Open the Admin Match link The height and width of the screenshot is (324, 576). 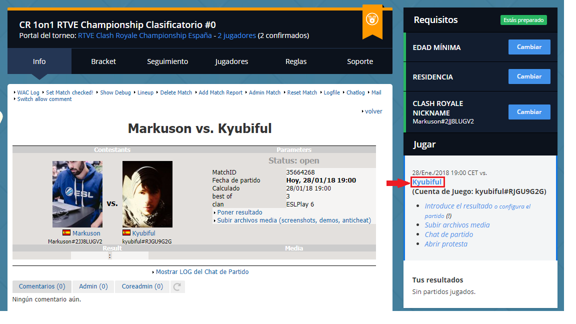click(264, 92)
